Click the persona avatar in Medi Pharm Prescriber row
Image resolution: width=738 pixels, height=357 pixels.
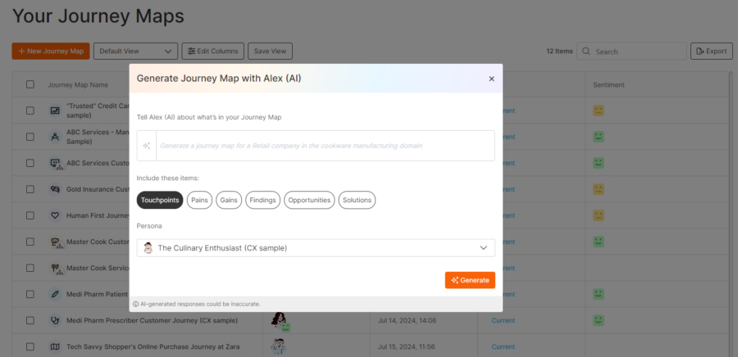point(279,321)
